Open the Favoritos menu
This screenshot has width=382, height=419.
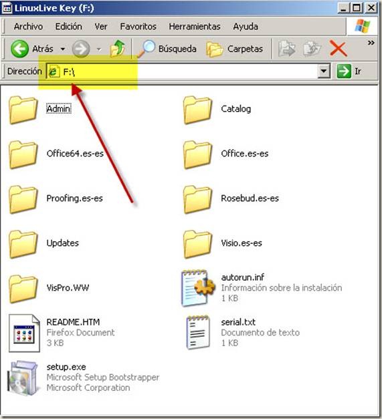138,27
